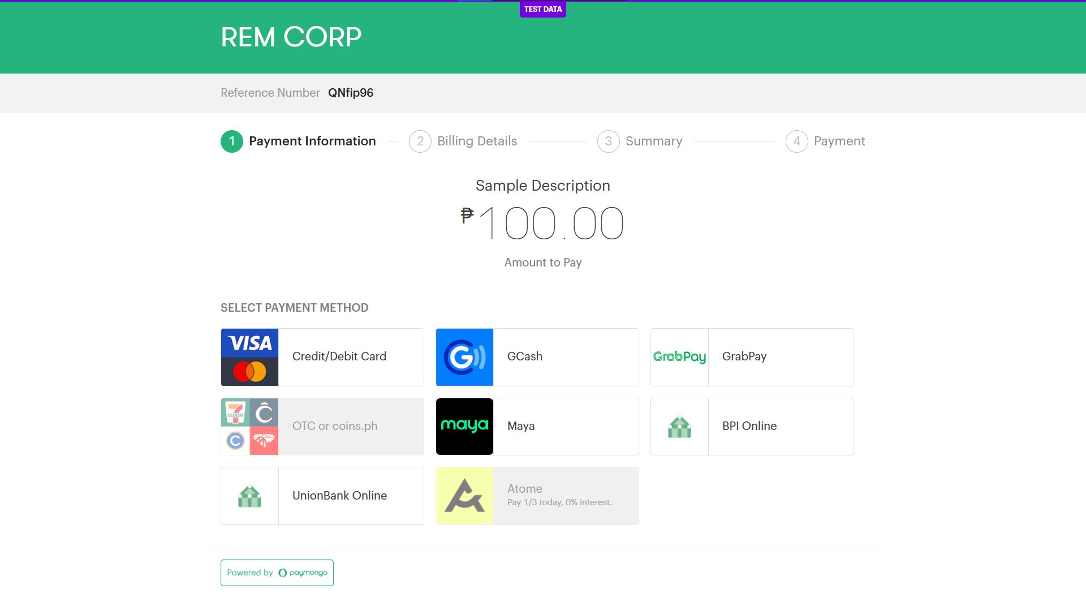Open the Powered by paymongo link
1086x611 pixels.
click(x=277, y=573)
